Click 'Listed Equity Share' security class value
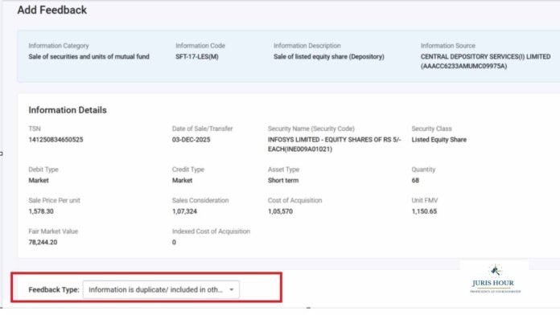Screen dimensions: 560x315 (x=439, y=140)
